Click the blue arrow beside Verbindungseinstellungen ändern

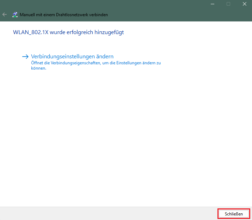click(25, 56)
